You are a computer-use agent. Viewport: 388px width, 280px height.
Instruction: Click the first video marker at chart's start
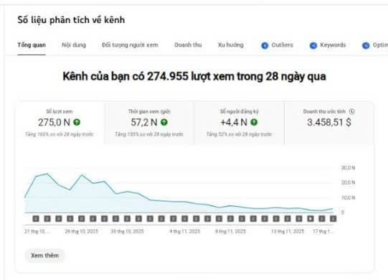click(x=36, y=218)
